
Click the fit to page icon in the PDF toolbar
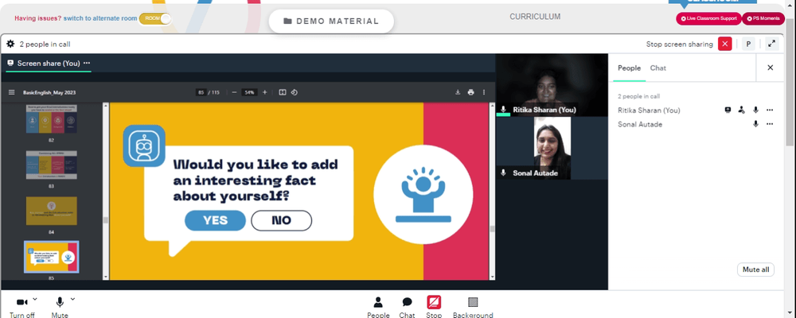click(283, 92)
